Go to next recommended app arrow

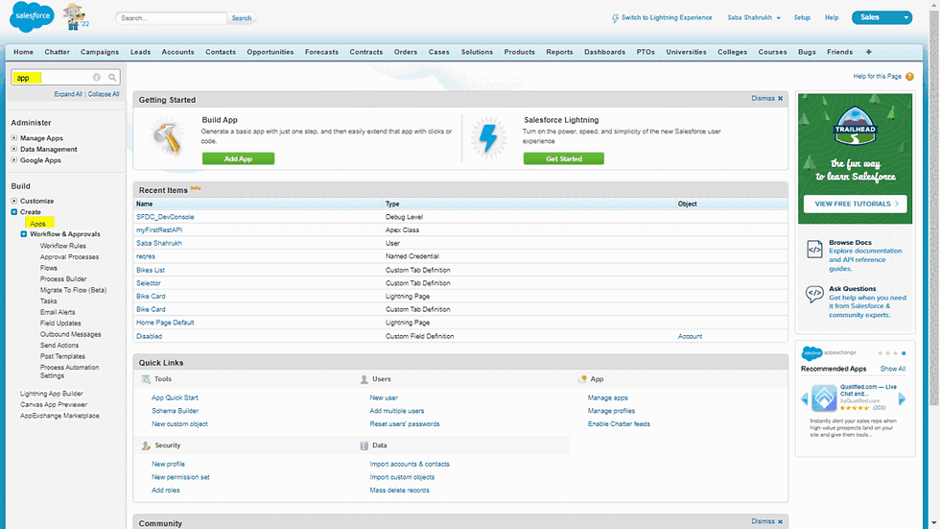(903, 398)
